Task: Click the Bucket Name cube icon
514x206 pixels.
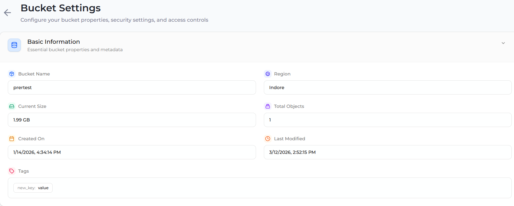Action: 12,74
